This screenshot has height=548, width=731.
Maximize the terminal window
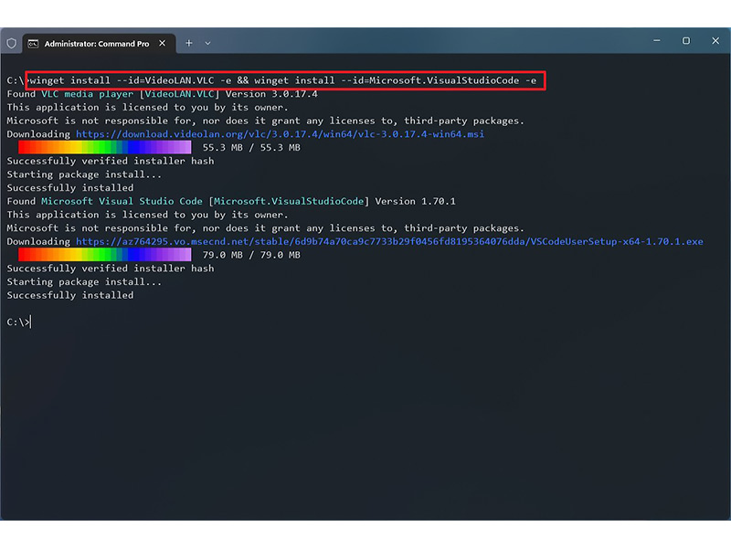tap(686, 41)
